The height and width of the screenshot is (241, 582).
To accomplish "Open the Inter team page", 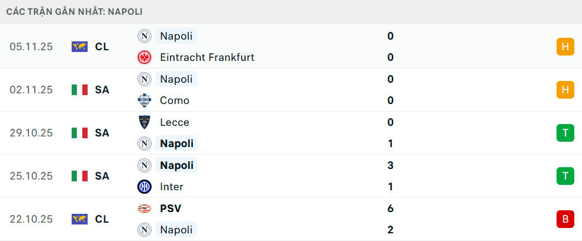I will 172,187.
